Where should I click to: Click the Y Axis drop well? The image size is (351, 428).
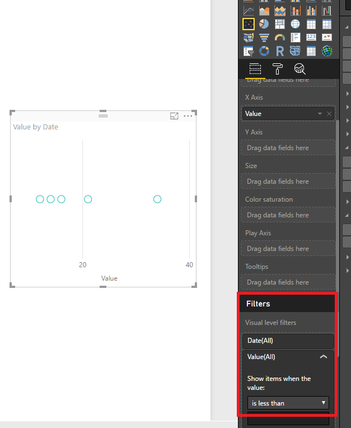288,148
